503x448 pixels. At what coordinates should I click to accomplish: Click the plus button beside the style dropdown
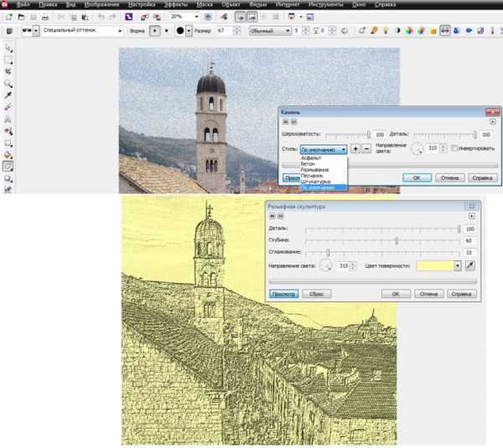point(355,148)
